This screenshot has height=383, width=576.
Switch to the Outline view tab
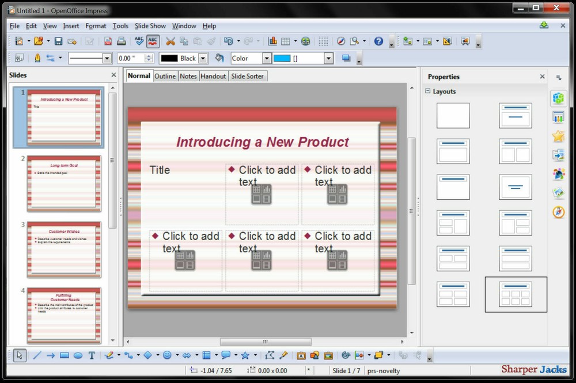(x=165, y=75)
